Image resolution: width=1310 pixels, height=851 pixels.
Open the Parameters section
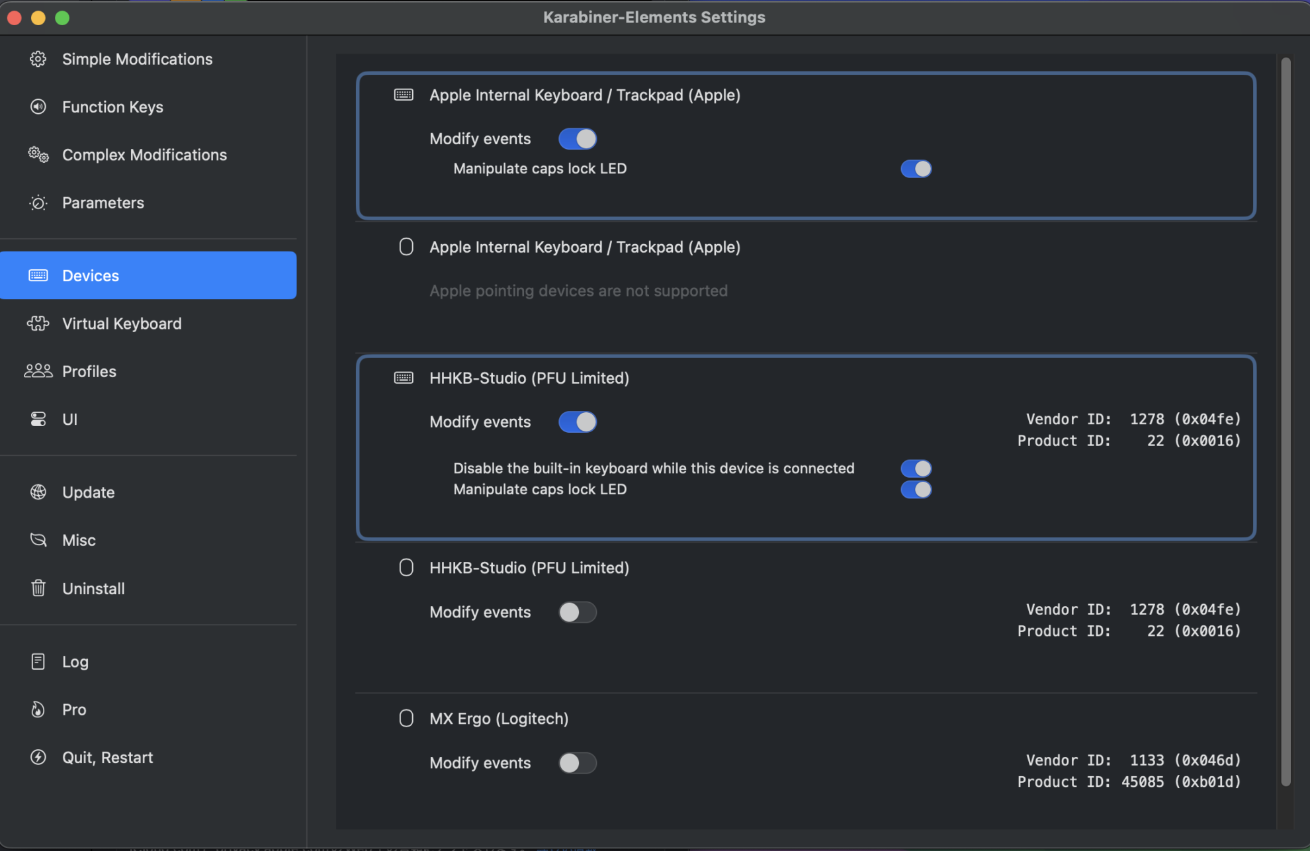click(148, 202)
